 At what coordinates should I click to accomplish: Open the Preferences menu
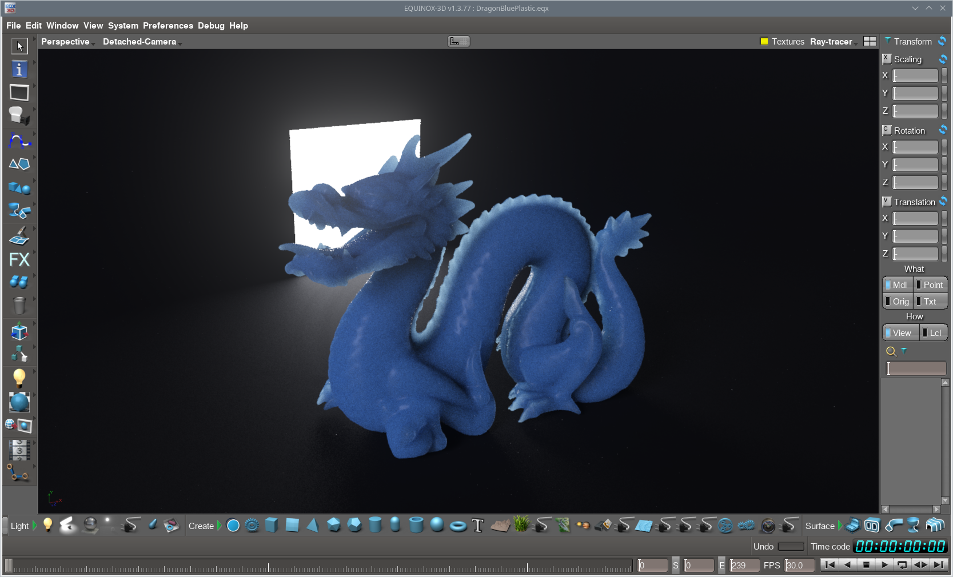pos(168,26)
